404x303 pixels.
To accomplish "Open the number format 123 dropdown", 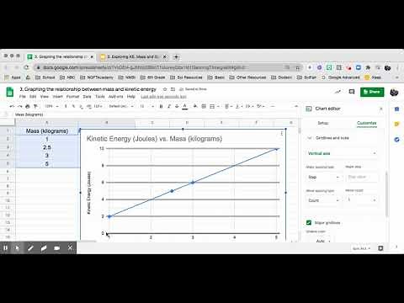I will click(x=98, y=106).
